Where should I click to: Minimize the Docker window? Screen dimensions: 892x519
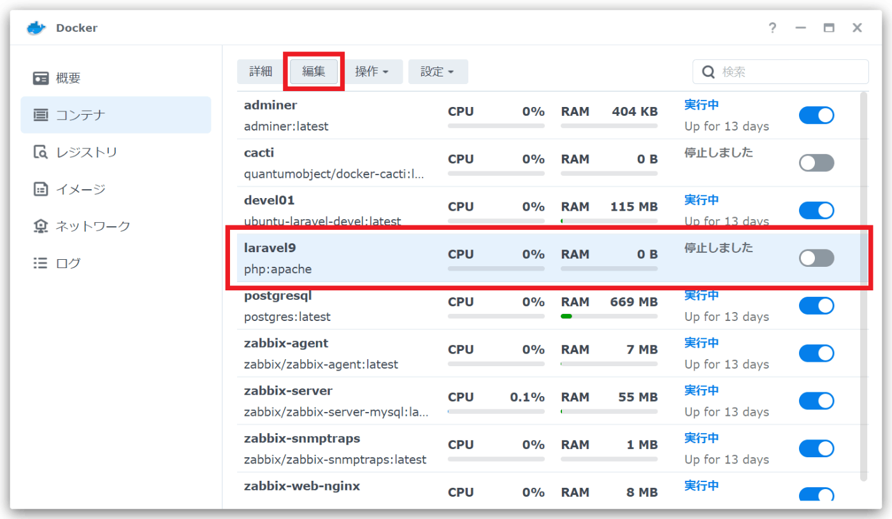801,28
